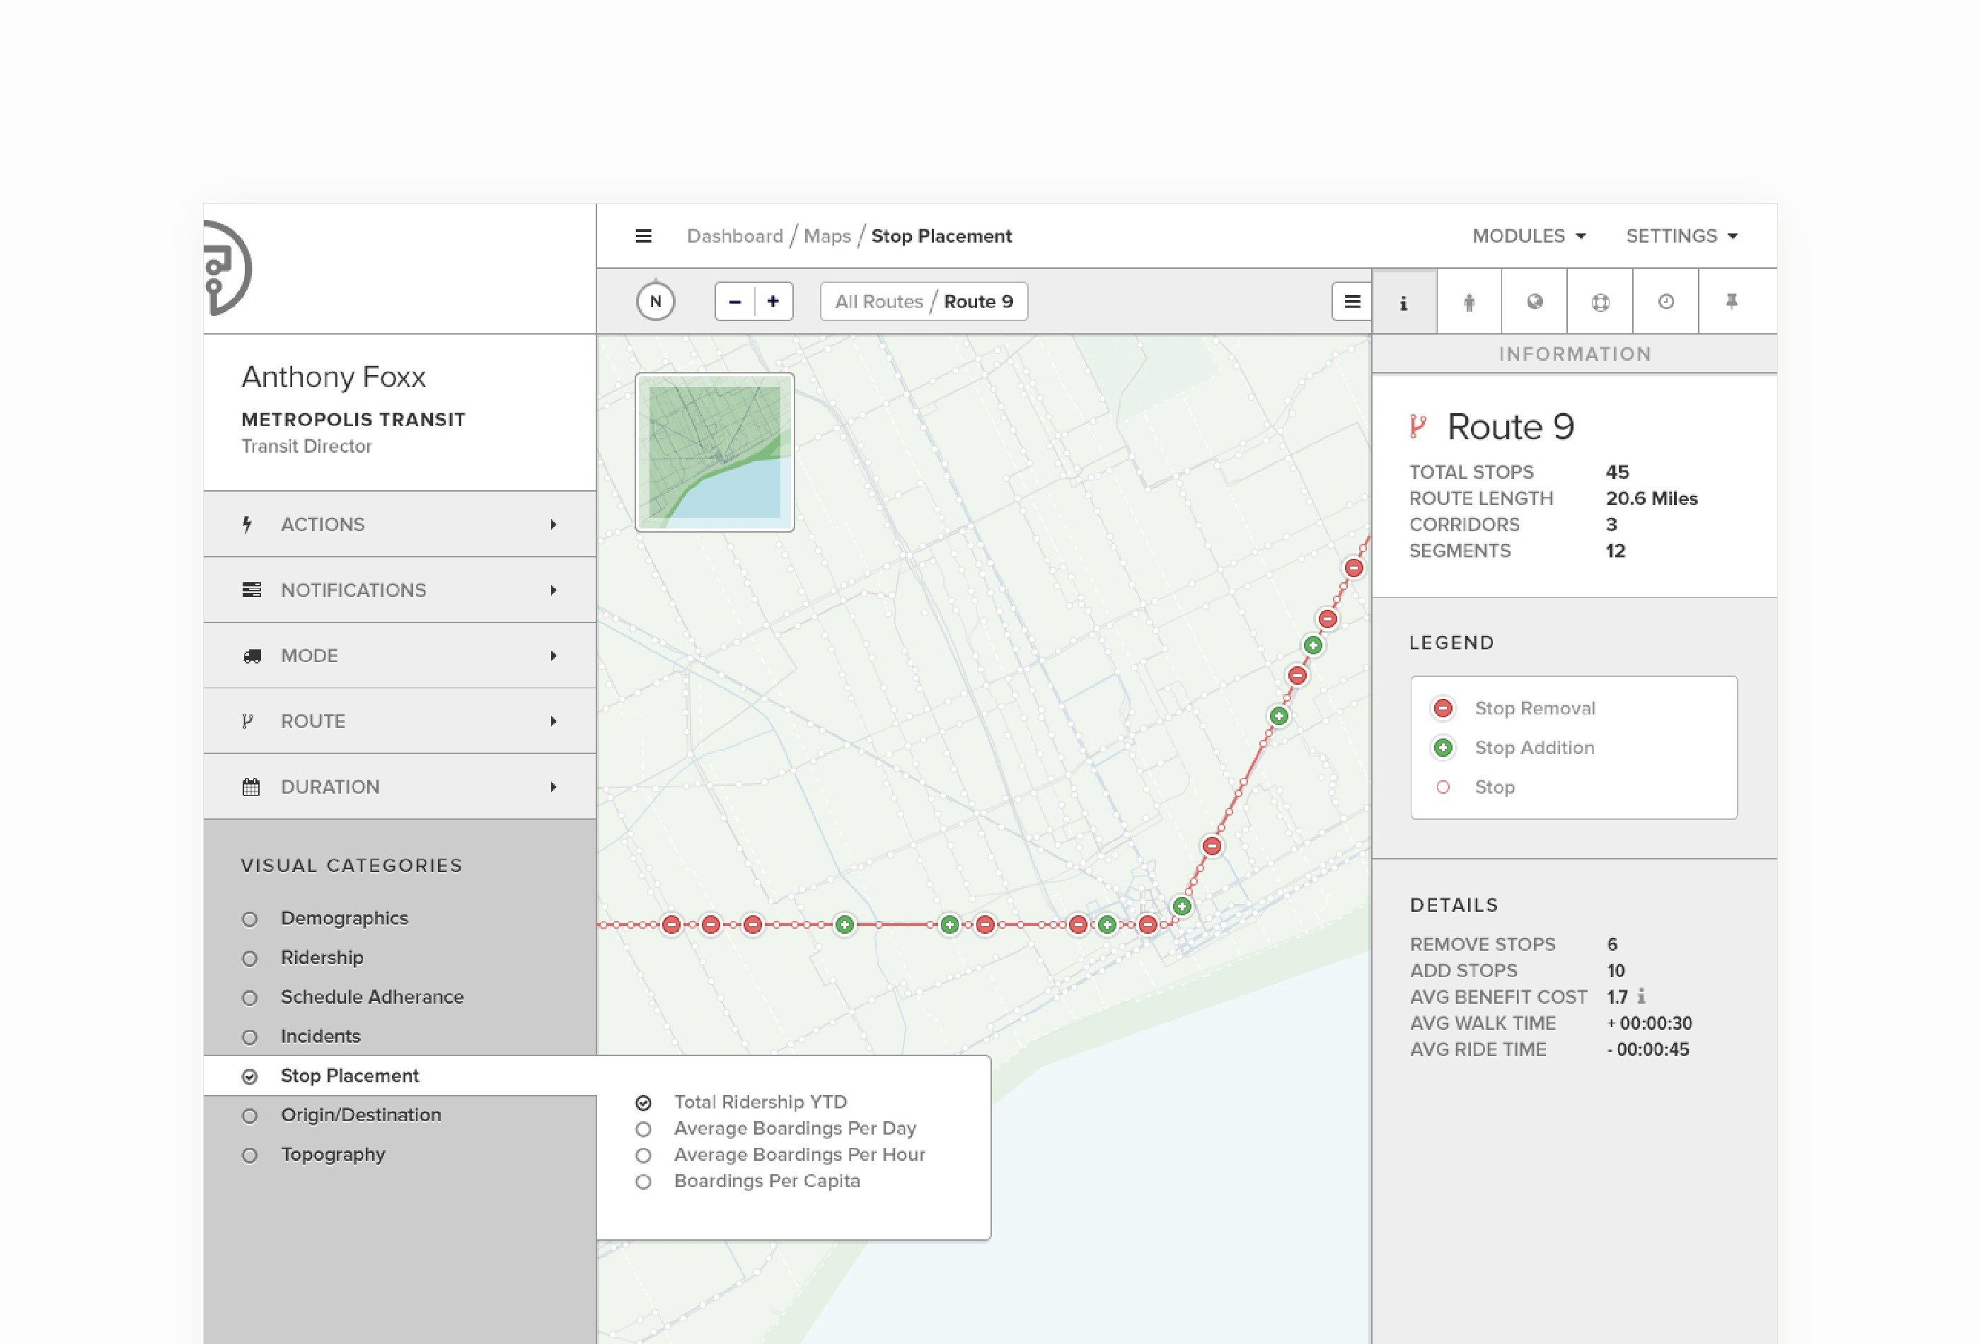The image size is (1981, 1344).
Task: Expand the Actions menu section
Action: click(400, 524)
